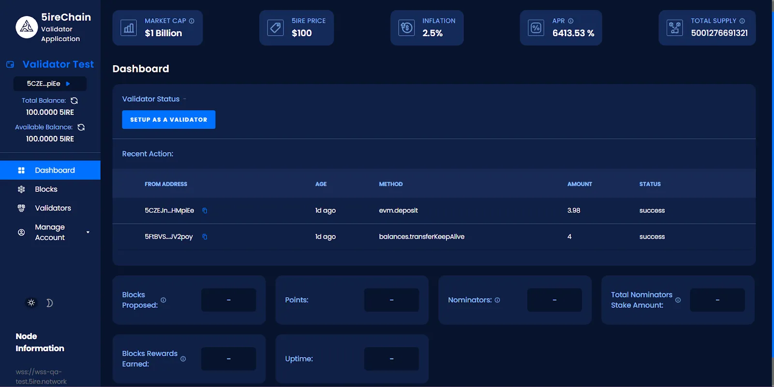Click the Method column header
The height and width of the screenshot is (387, 774).
pyautogui.click(x=391, y=184)
